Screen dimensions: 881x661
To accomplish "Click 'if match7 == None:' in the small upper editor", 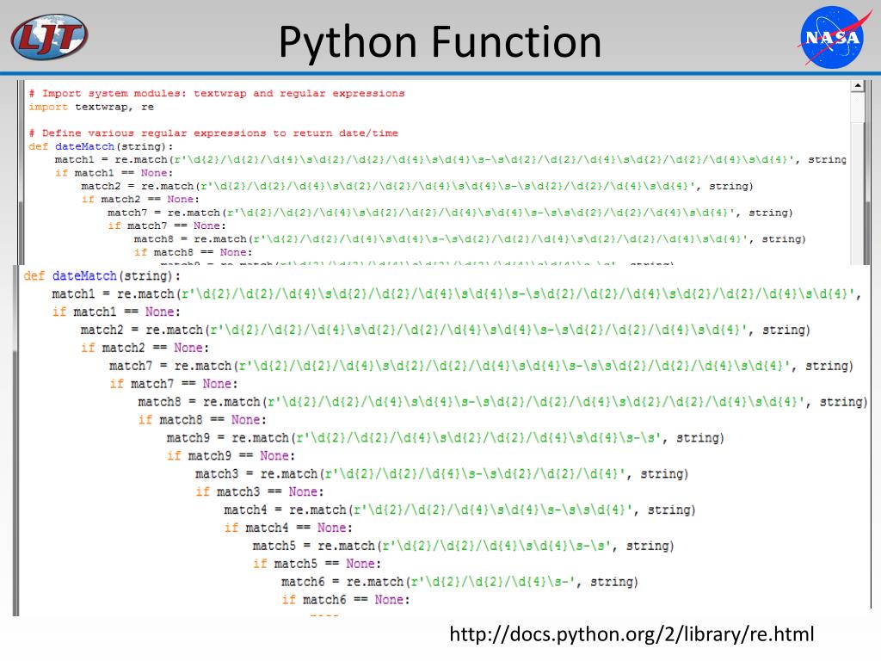I will (x=167, y=226).
